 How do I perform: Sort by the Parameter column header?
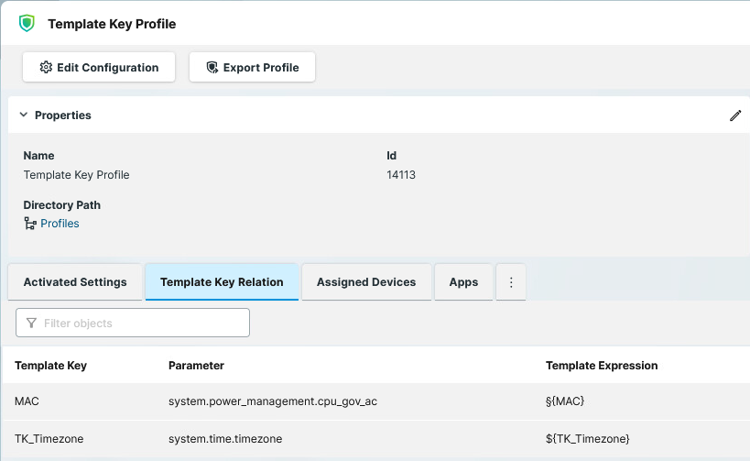196,366
